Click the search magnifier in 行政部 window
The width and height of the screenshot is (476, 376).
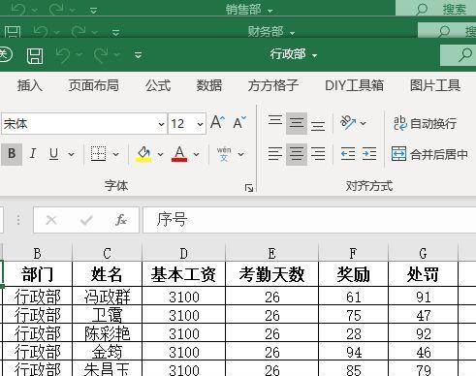[x=465, y=55]
